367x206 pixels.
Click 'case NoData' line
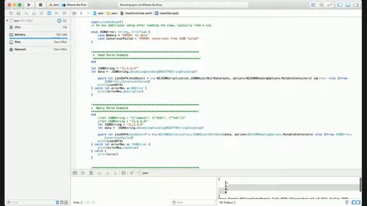point(123,35)
